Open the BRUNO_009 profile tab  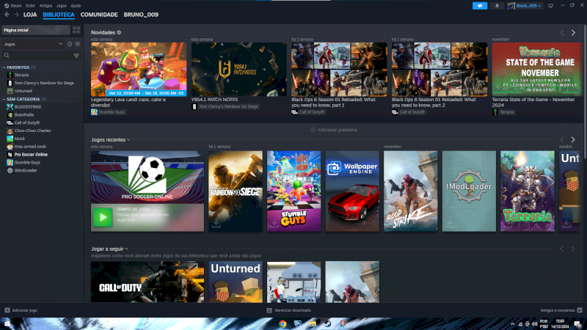coord(141,15)
